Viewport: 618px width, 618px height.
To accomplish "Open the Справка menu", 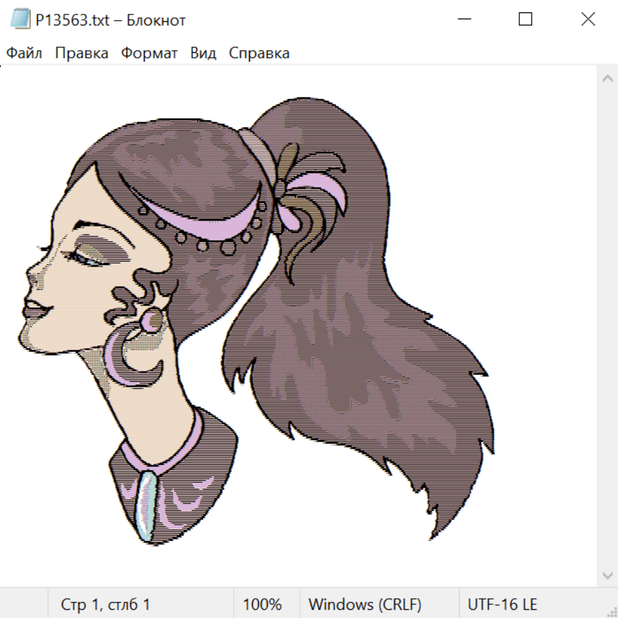I will 259,54.
